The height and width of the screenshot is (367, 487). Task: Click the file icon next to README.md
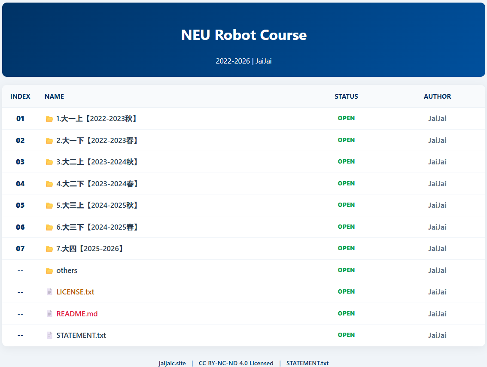tap(49, 313)
